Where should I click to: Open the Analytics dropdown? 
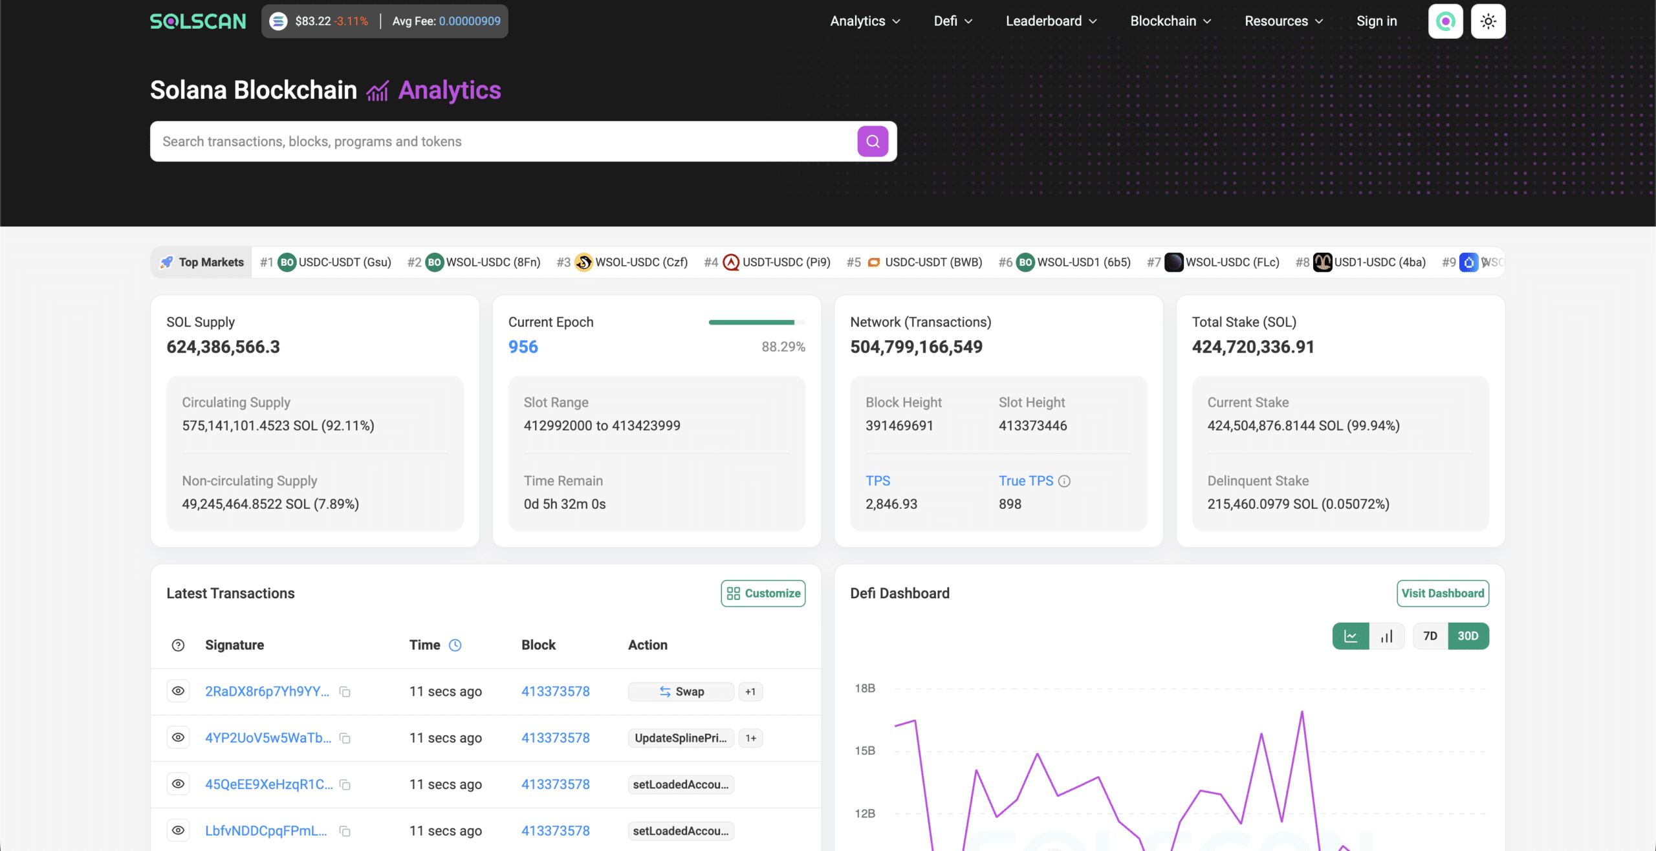(x=864, y=21)
